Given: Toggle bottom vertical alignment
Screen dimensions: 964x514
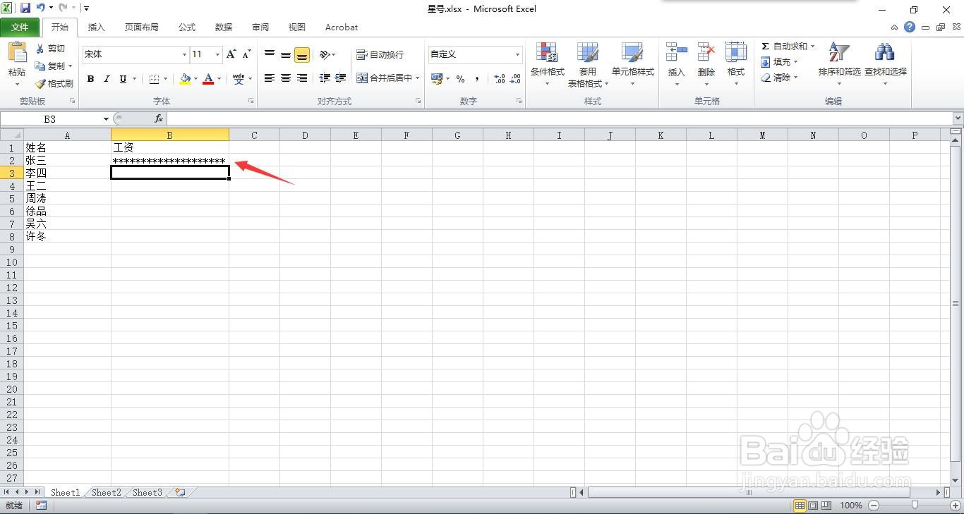Looking at the screenshot, I should coord(302,54).
